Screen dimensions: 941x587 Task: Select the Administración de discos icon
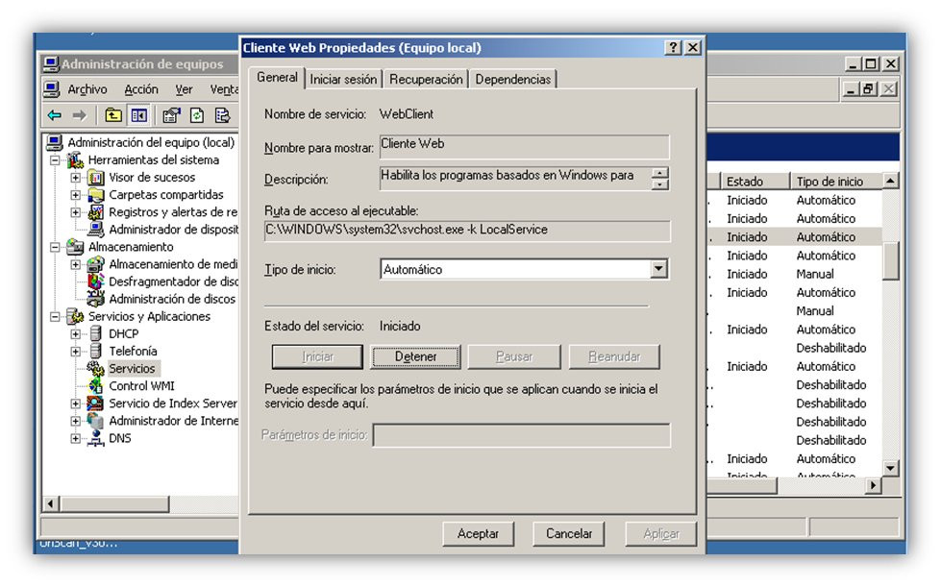click(96, 299)
